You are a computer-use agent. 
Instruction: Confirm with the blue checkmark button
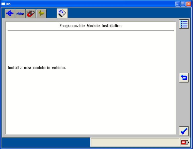click(184, 131)
